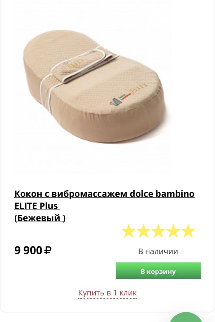Add the cocoon with the В корзину button

tap(158, 270)
